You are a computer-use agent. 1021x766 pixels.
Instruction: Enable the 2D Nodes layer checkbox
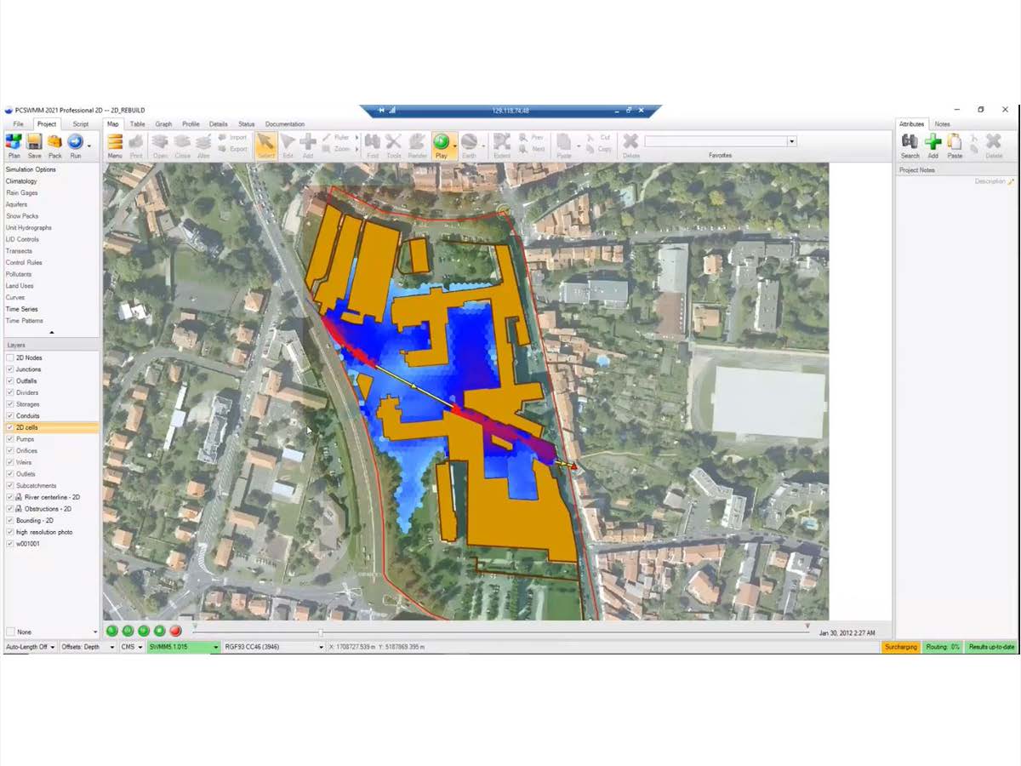[10, 358]
